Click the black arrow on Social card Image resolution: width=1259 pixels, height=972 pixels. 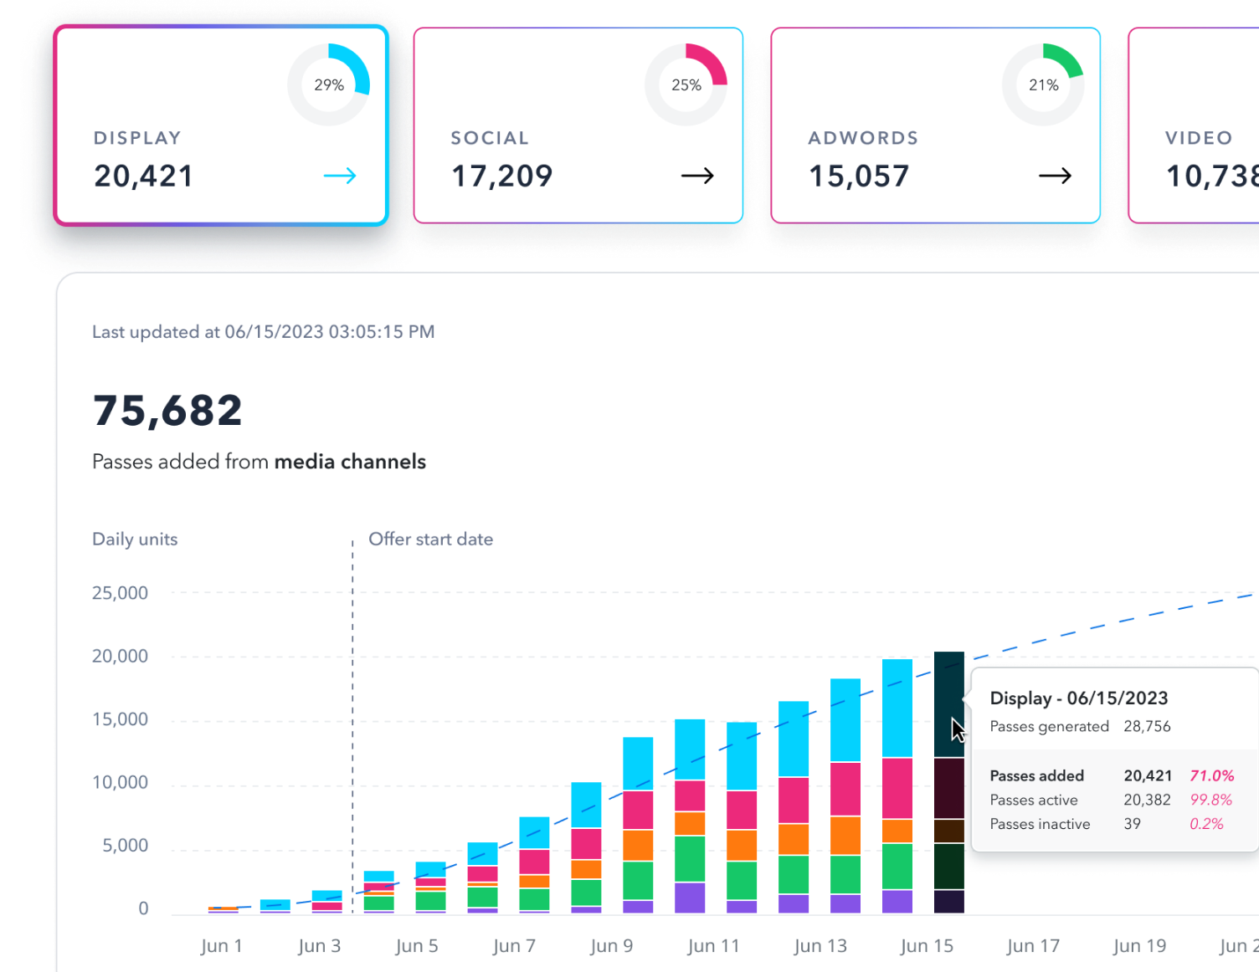[x=696, y=176]
